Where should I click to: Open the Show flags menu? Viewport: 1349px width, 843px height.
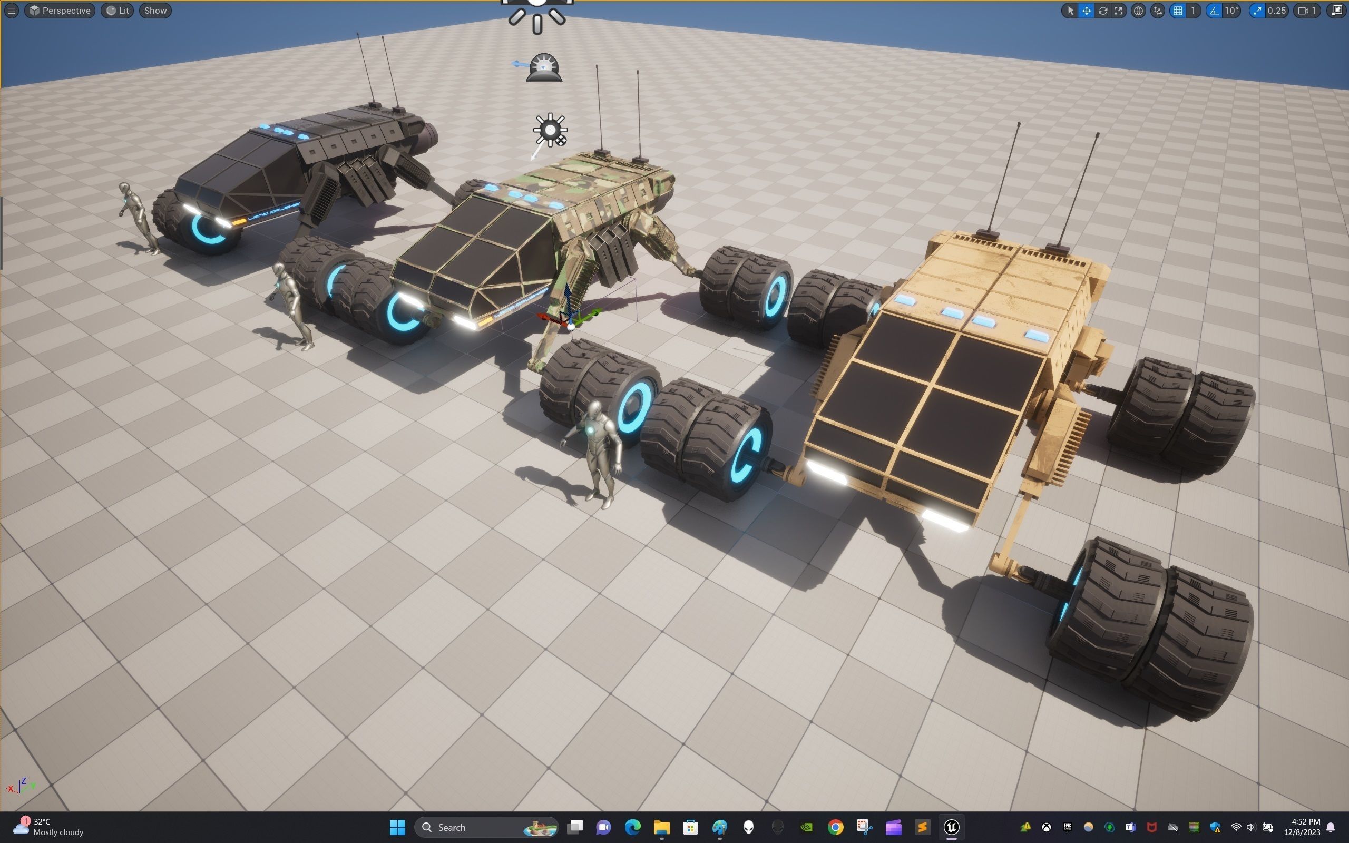click(155, 11)
